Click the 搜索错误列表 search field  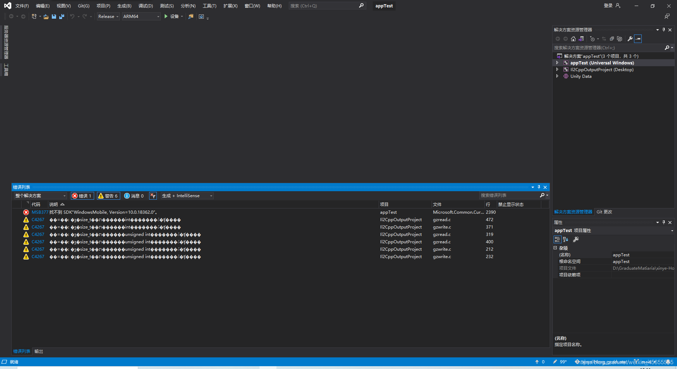509,195
